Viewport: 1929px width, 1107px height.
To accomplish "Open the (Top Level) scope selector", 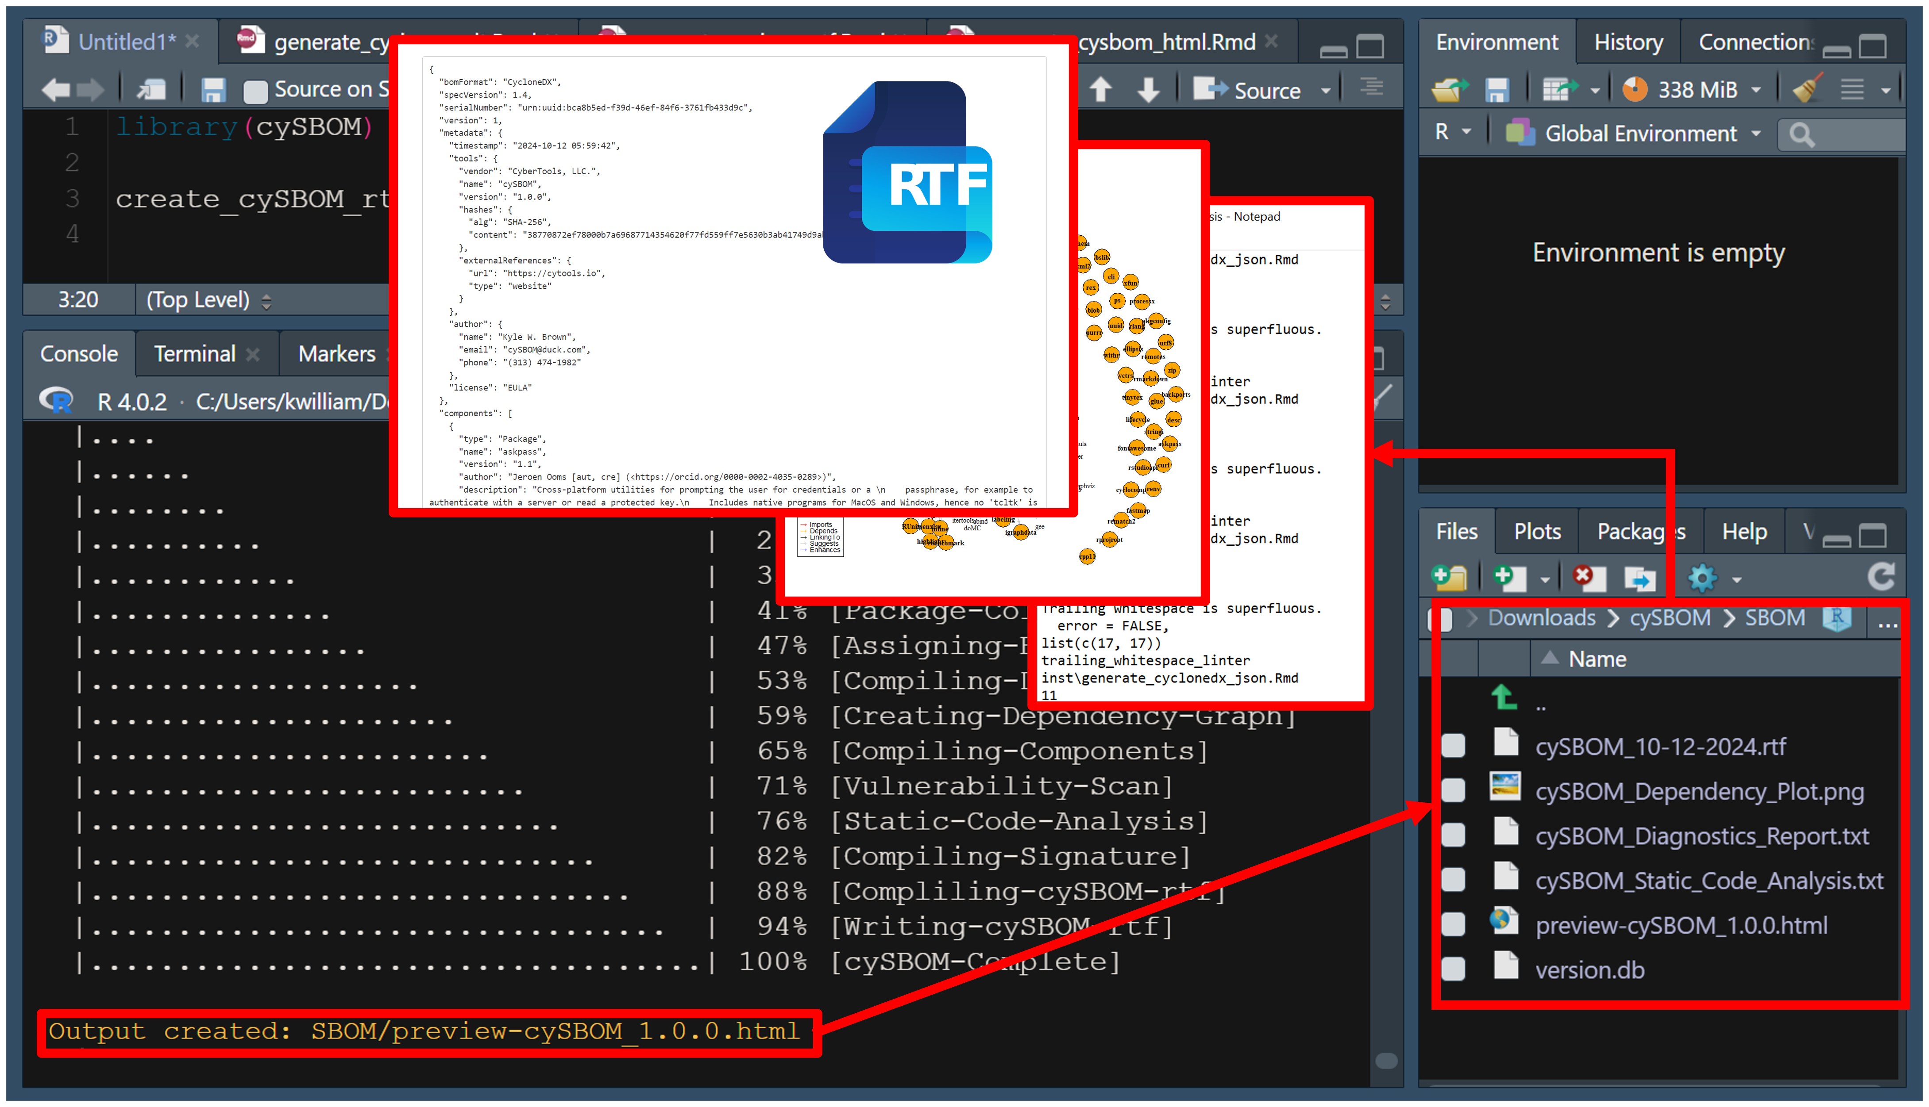I will [208, 299].
